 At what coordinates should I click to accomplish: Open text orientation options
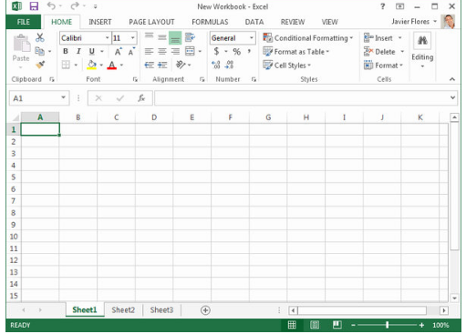181,65
